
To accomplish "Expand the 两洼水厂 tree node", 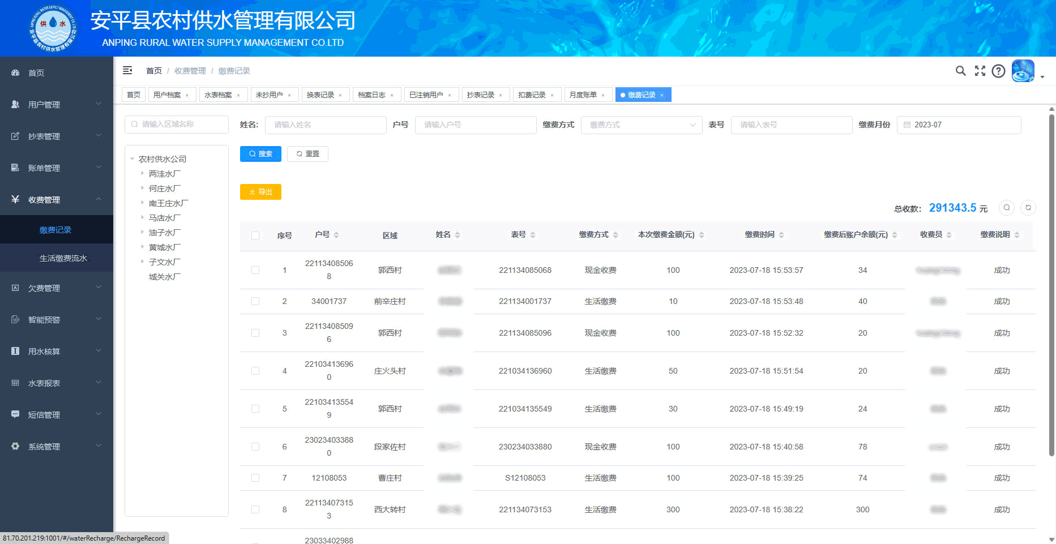I will point(142,173).
